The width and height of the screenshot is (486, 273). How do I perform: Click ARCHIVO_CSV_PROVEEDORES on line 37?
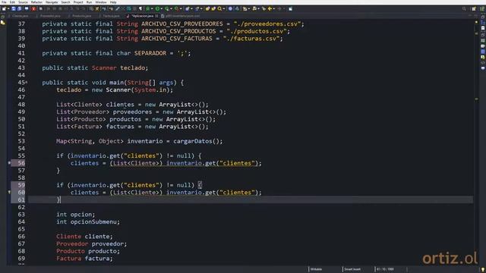(182, 24)
